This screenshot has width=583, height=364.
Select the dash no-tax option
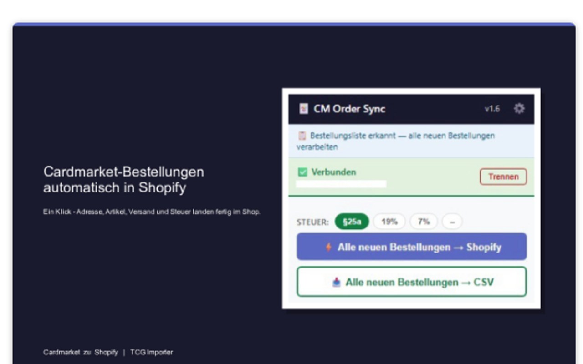452,222
